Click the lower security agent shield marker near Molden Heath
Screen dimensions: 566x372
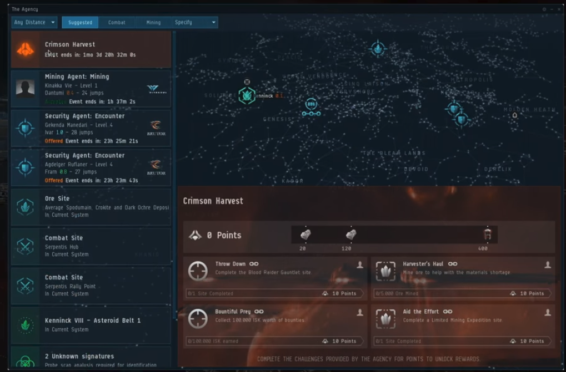(x=461, y=119)
